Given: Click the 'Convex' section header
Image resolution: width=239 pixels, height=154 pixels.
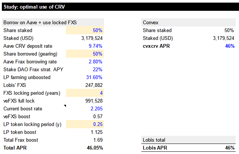Looking at the screenshot, I should [x=188, y=22].
